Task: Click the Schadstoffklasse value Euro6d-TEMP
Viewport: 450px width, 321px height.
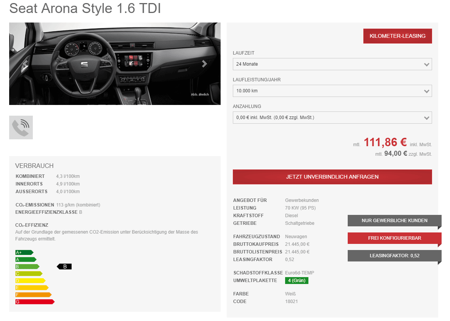Action: click(300, 273)
